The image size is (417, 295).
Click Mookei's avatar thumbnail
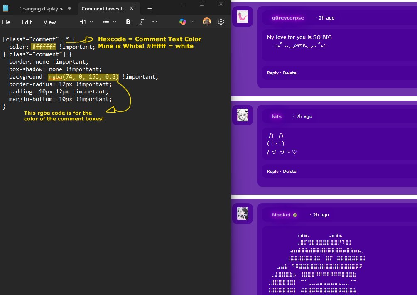click(x=243, y=214)
